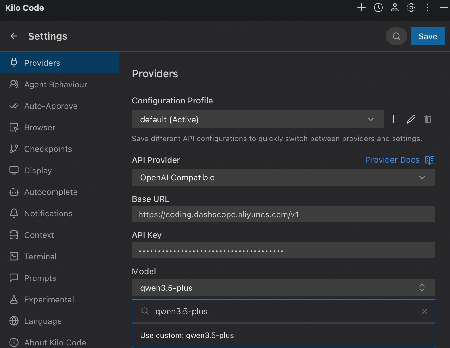Click the new task plus icon in header

tap(362, 8)
